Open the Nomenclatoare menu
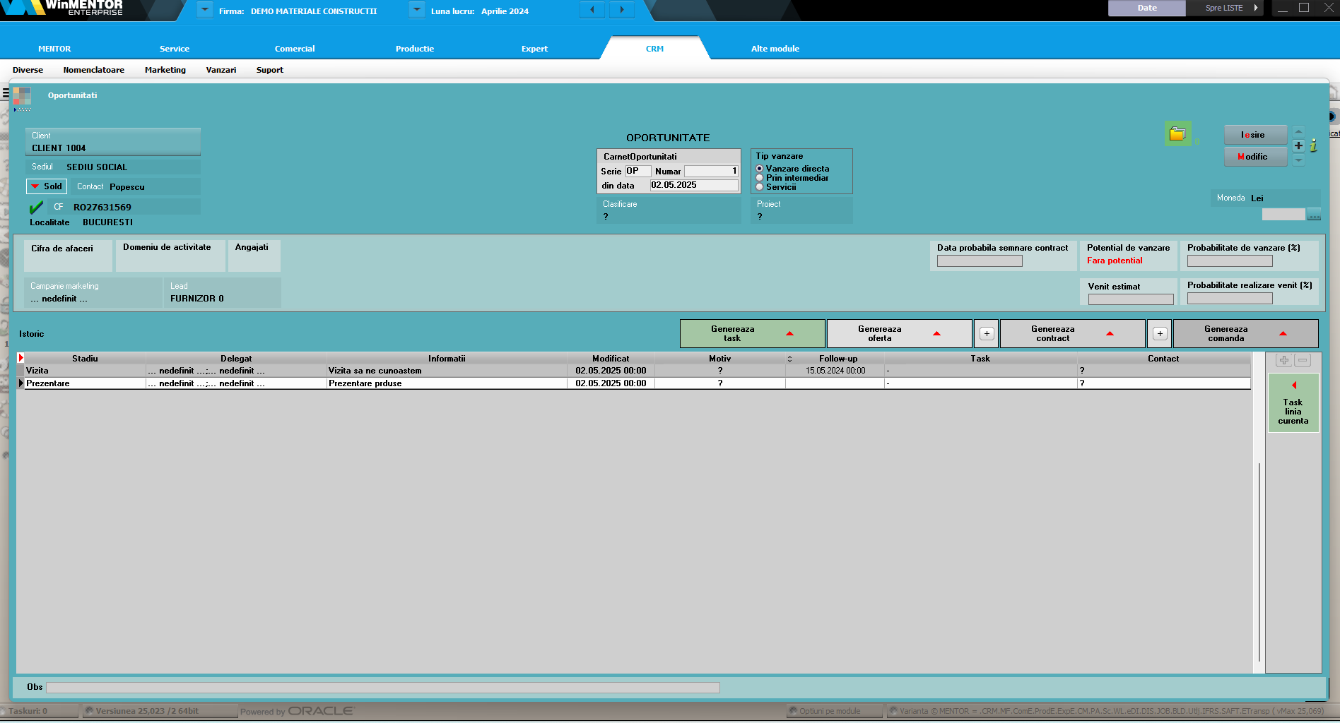This screenshot has width=1340, height=723. (93, 70)
